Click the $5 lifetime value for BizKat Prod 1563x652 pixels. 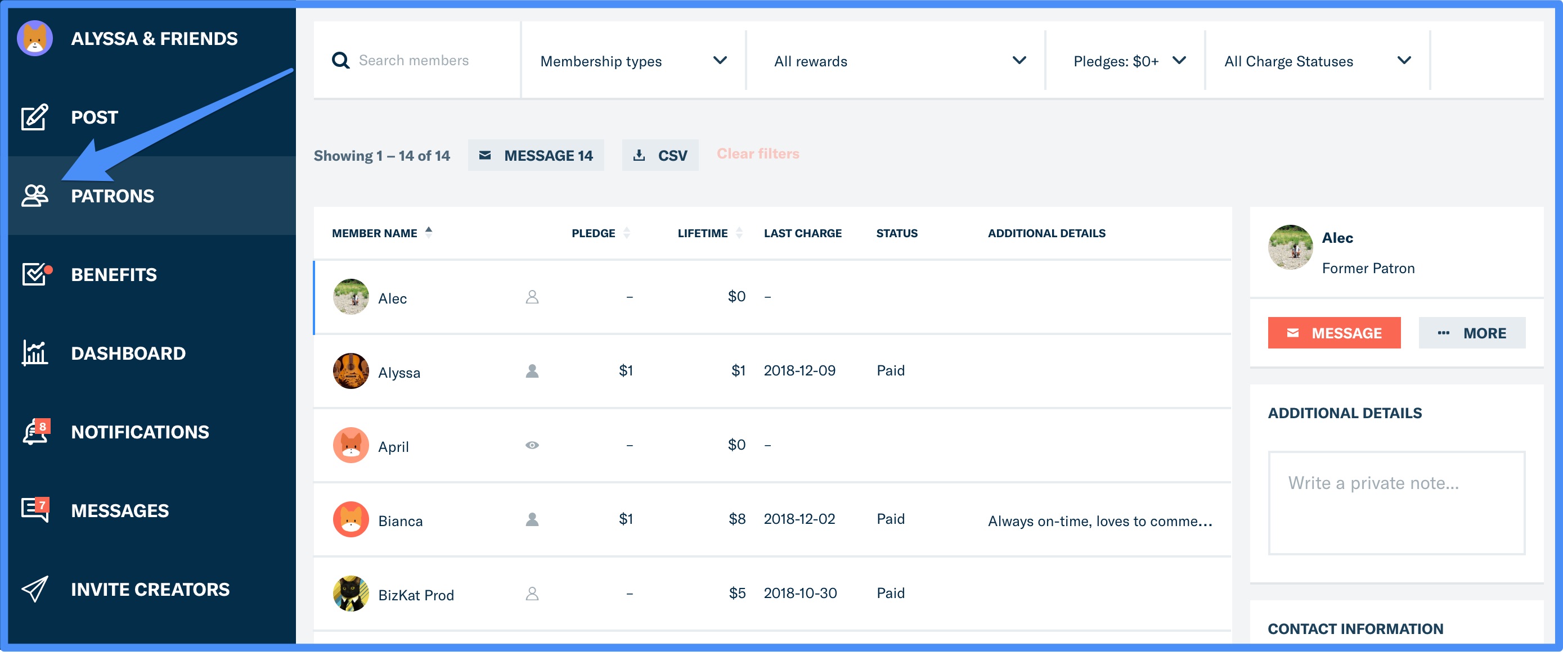click(x=736, y=592)
